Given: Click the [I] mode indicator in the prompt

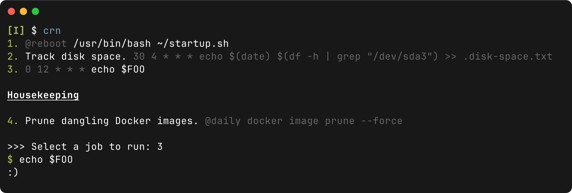Looking at the screenshot, I should click(x=16, y=31).
